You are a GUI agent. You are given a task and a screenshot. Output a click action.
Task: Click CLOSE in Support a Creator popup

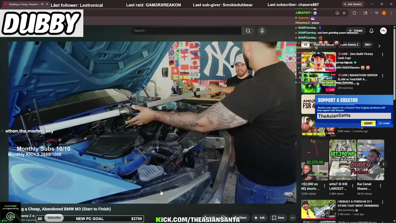tap(384, 123)
